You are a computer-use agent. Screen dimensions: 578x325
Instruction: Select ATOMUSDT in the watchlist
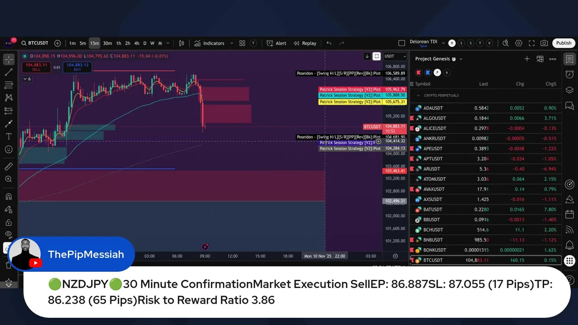pyautogui.click(x=485, y=179)
